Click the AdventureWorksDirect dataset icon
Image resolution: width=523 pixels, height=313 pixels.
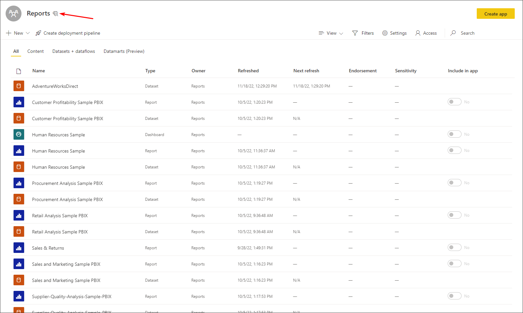point(19,86)
